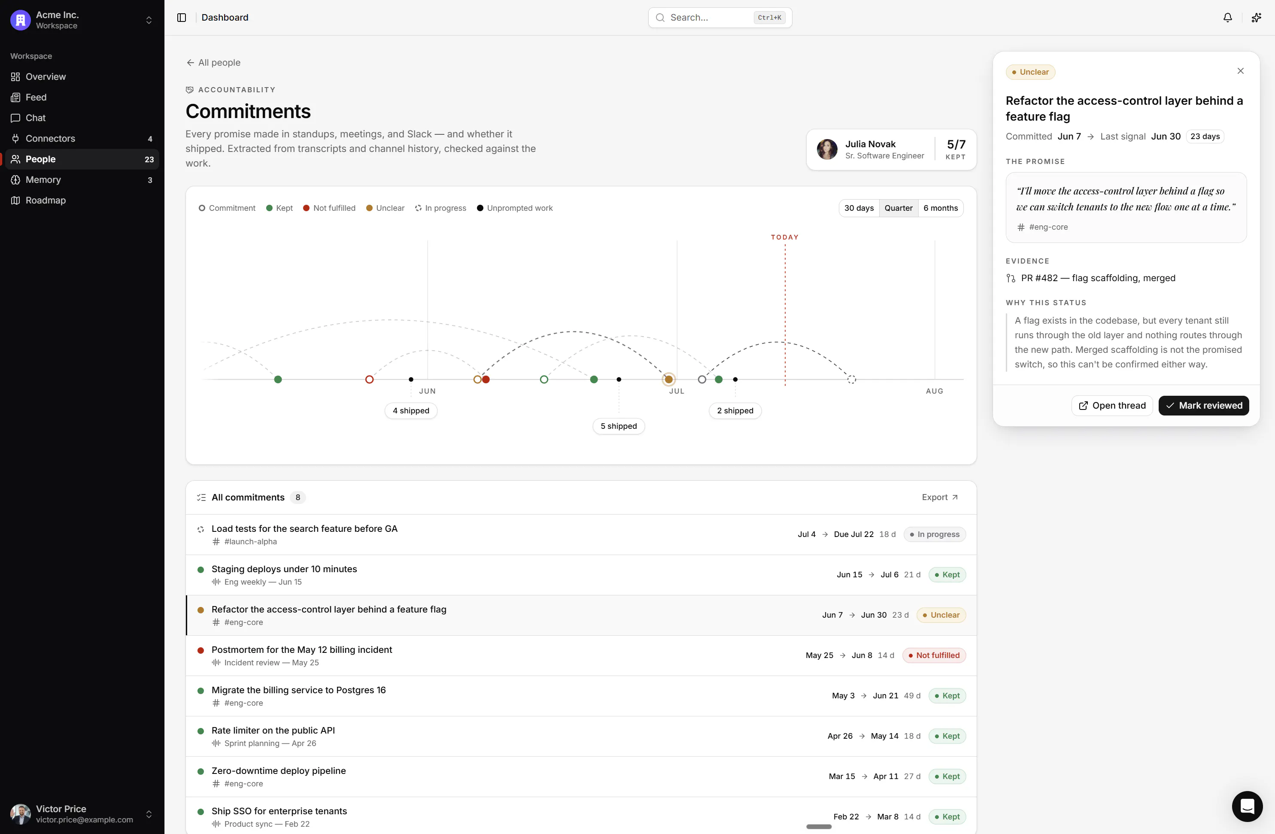The height and width of the screenshot is (834, 1275).
Task: Click the All commitments checklist icon
Action: 201,497
